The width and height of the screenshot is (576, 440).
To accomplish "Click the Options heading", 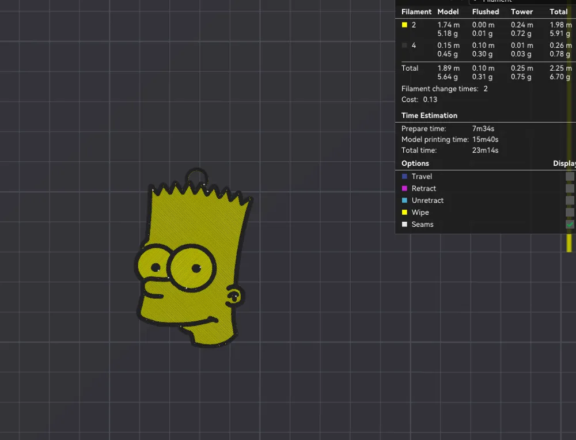I will 415,164.
